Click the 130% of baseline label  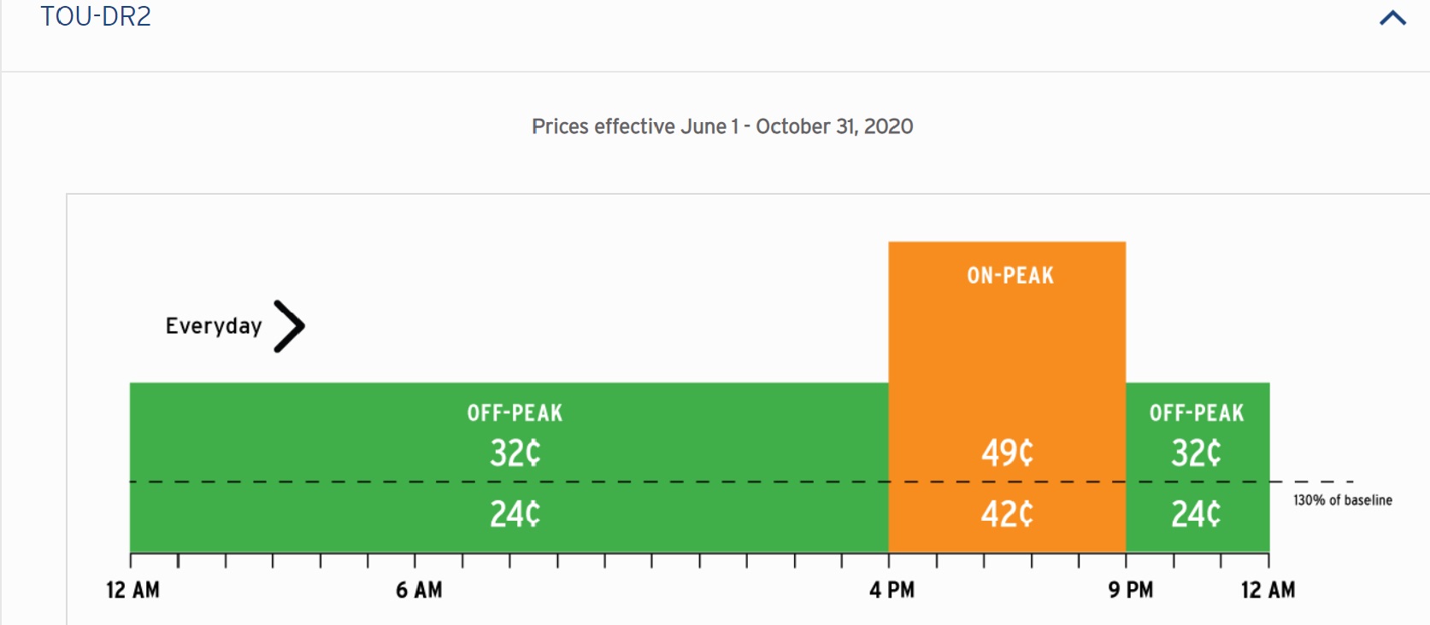[1342, 500]
